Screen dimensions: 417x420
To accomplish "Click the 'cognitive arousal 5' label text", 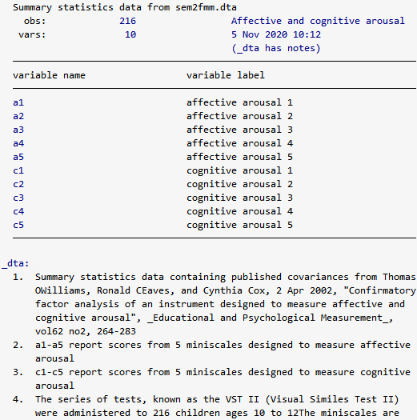I will [x=239, y=225].
